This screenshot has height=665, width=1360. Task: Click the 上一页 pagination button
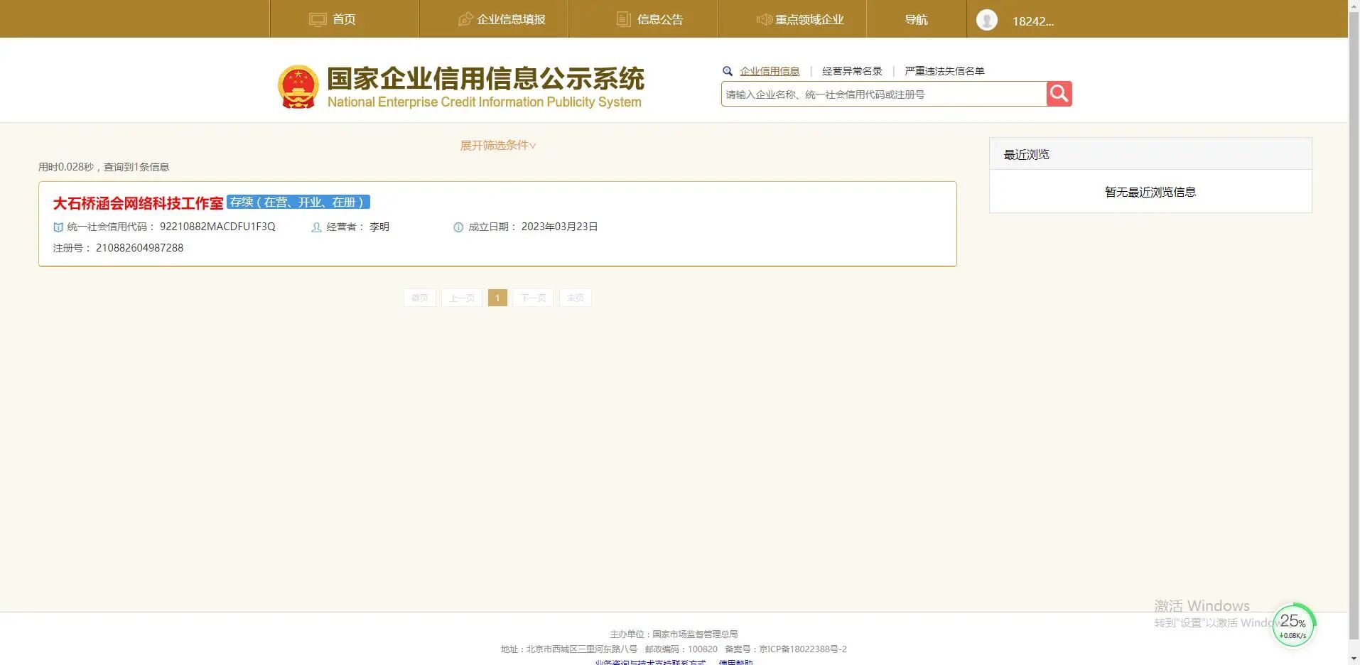coord(462,298)
